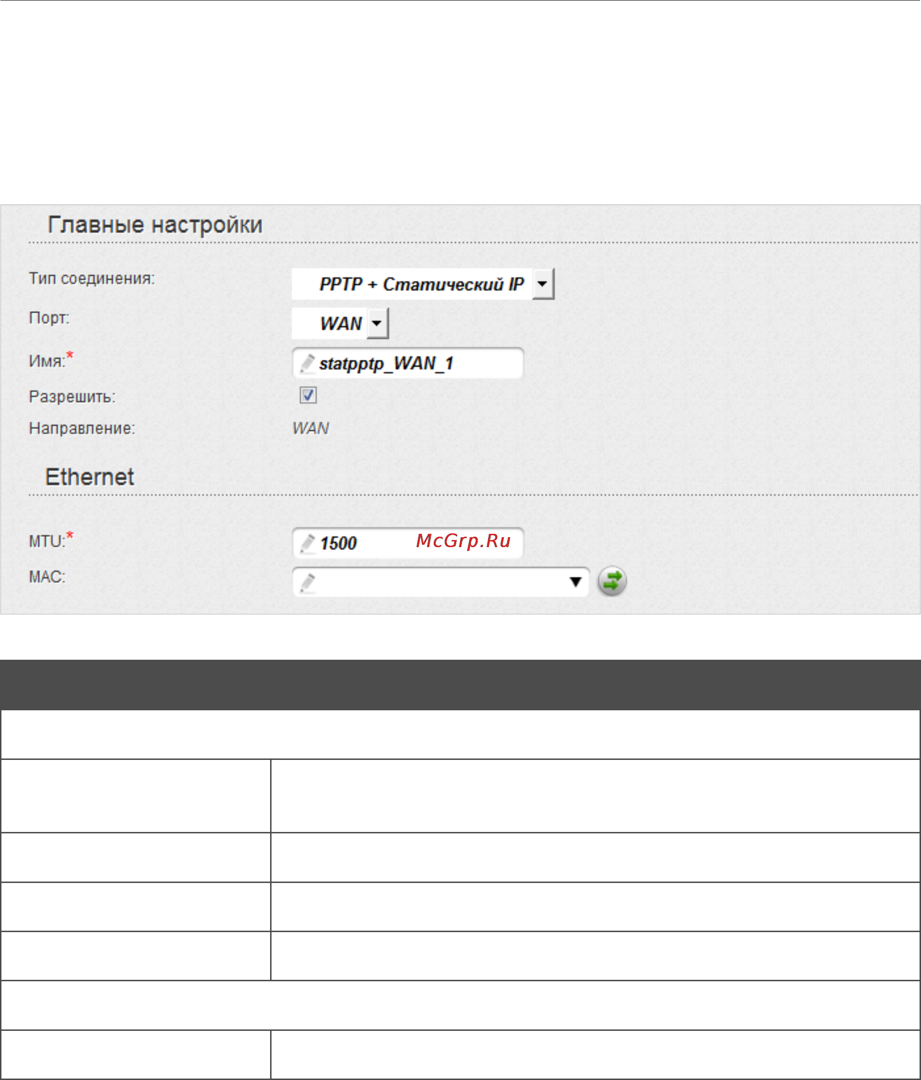Click the Порт label
Viewport: 921px width, 1080px height.
click(49, 317)
